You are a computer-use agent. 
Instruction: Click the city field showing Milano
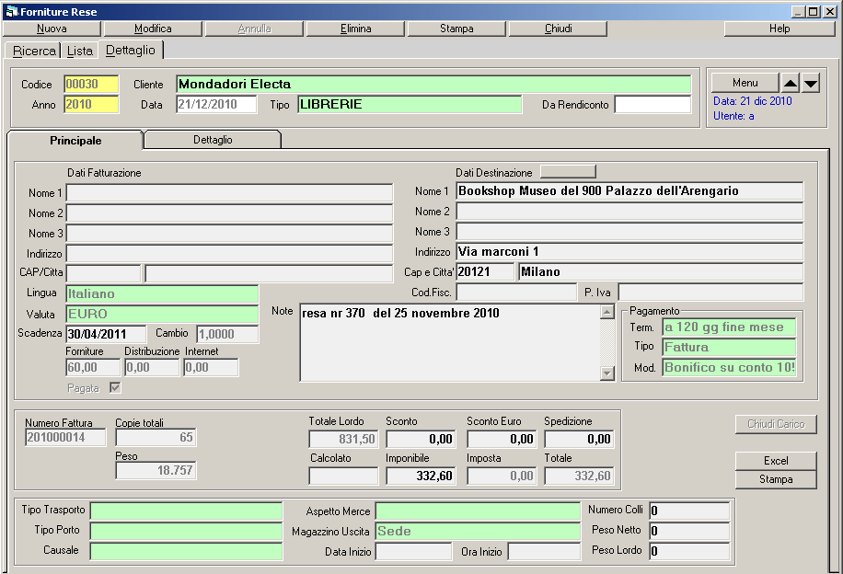click(x=661, y=272)
